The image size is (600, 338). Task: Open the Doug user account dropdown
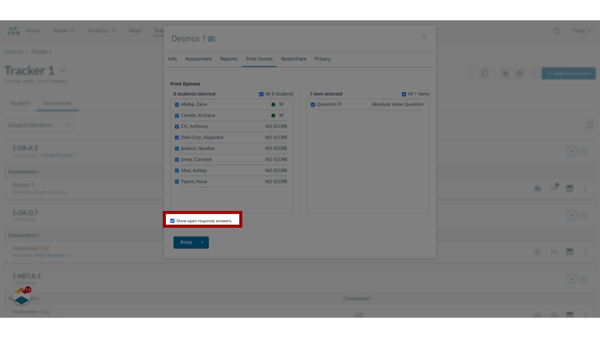[582, 31]
